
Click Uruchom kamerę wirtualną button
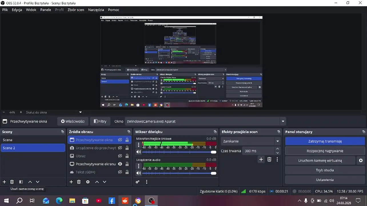click(320, 161)
